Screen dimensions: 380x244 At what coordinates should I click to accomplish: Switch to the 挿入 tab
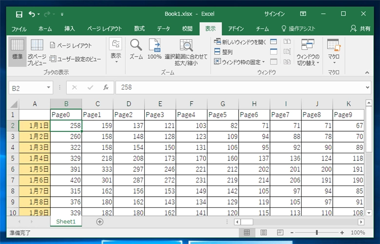coord(70,29)
